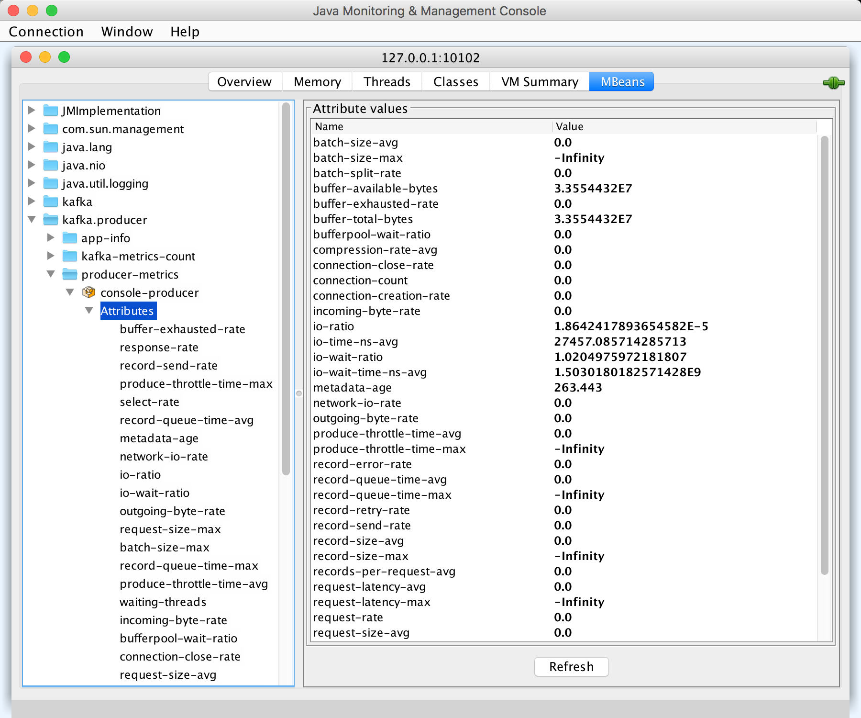Switch to the Classes tab
This screenshot has width=861, height=718.
(x=456, y=82)
